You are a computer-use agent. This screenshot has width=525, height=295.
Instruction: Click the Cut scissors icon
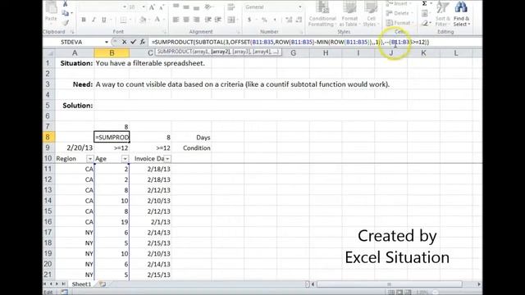coord(66,4)
